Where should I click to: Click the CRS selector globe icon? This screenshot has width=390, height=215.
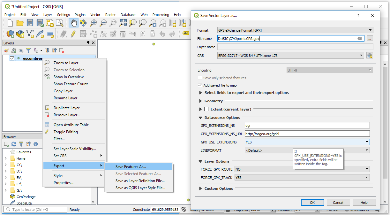click(370, 55)
